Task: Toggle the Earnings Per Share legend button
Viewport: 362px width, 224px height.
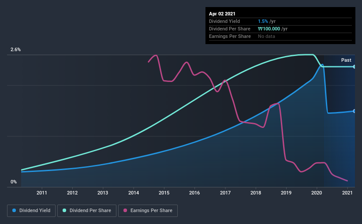Action: (x=148, y=211)
